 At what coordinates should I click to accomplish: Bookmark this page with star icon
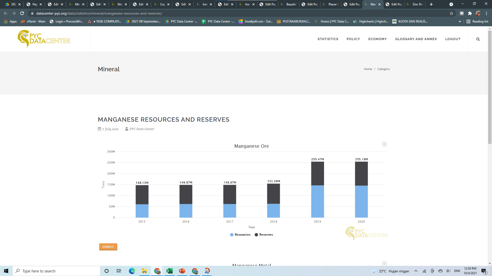452,13
